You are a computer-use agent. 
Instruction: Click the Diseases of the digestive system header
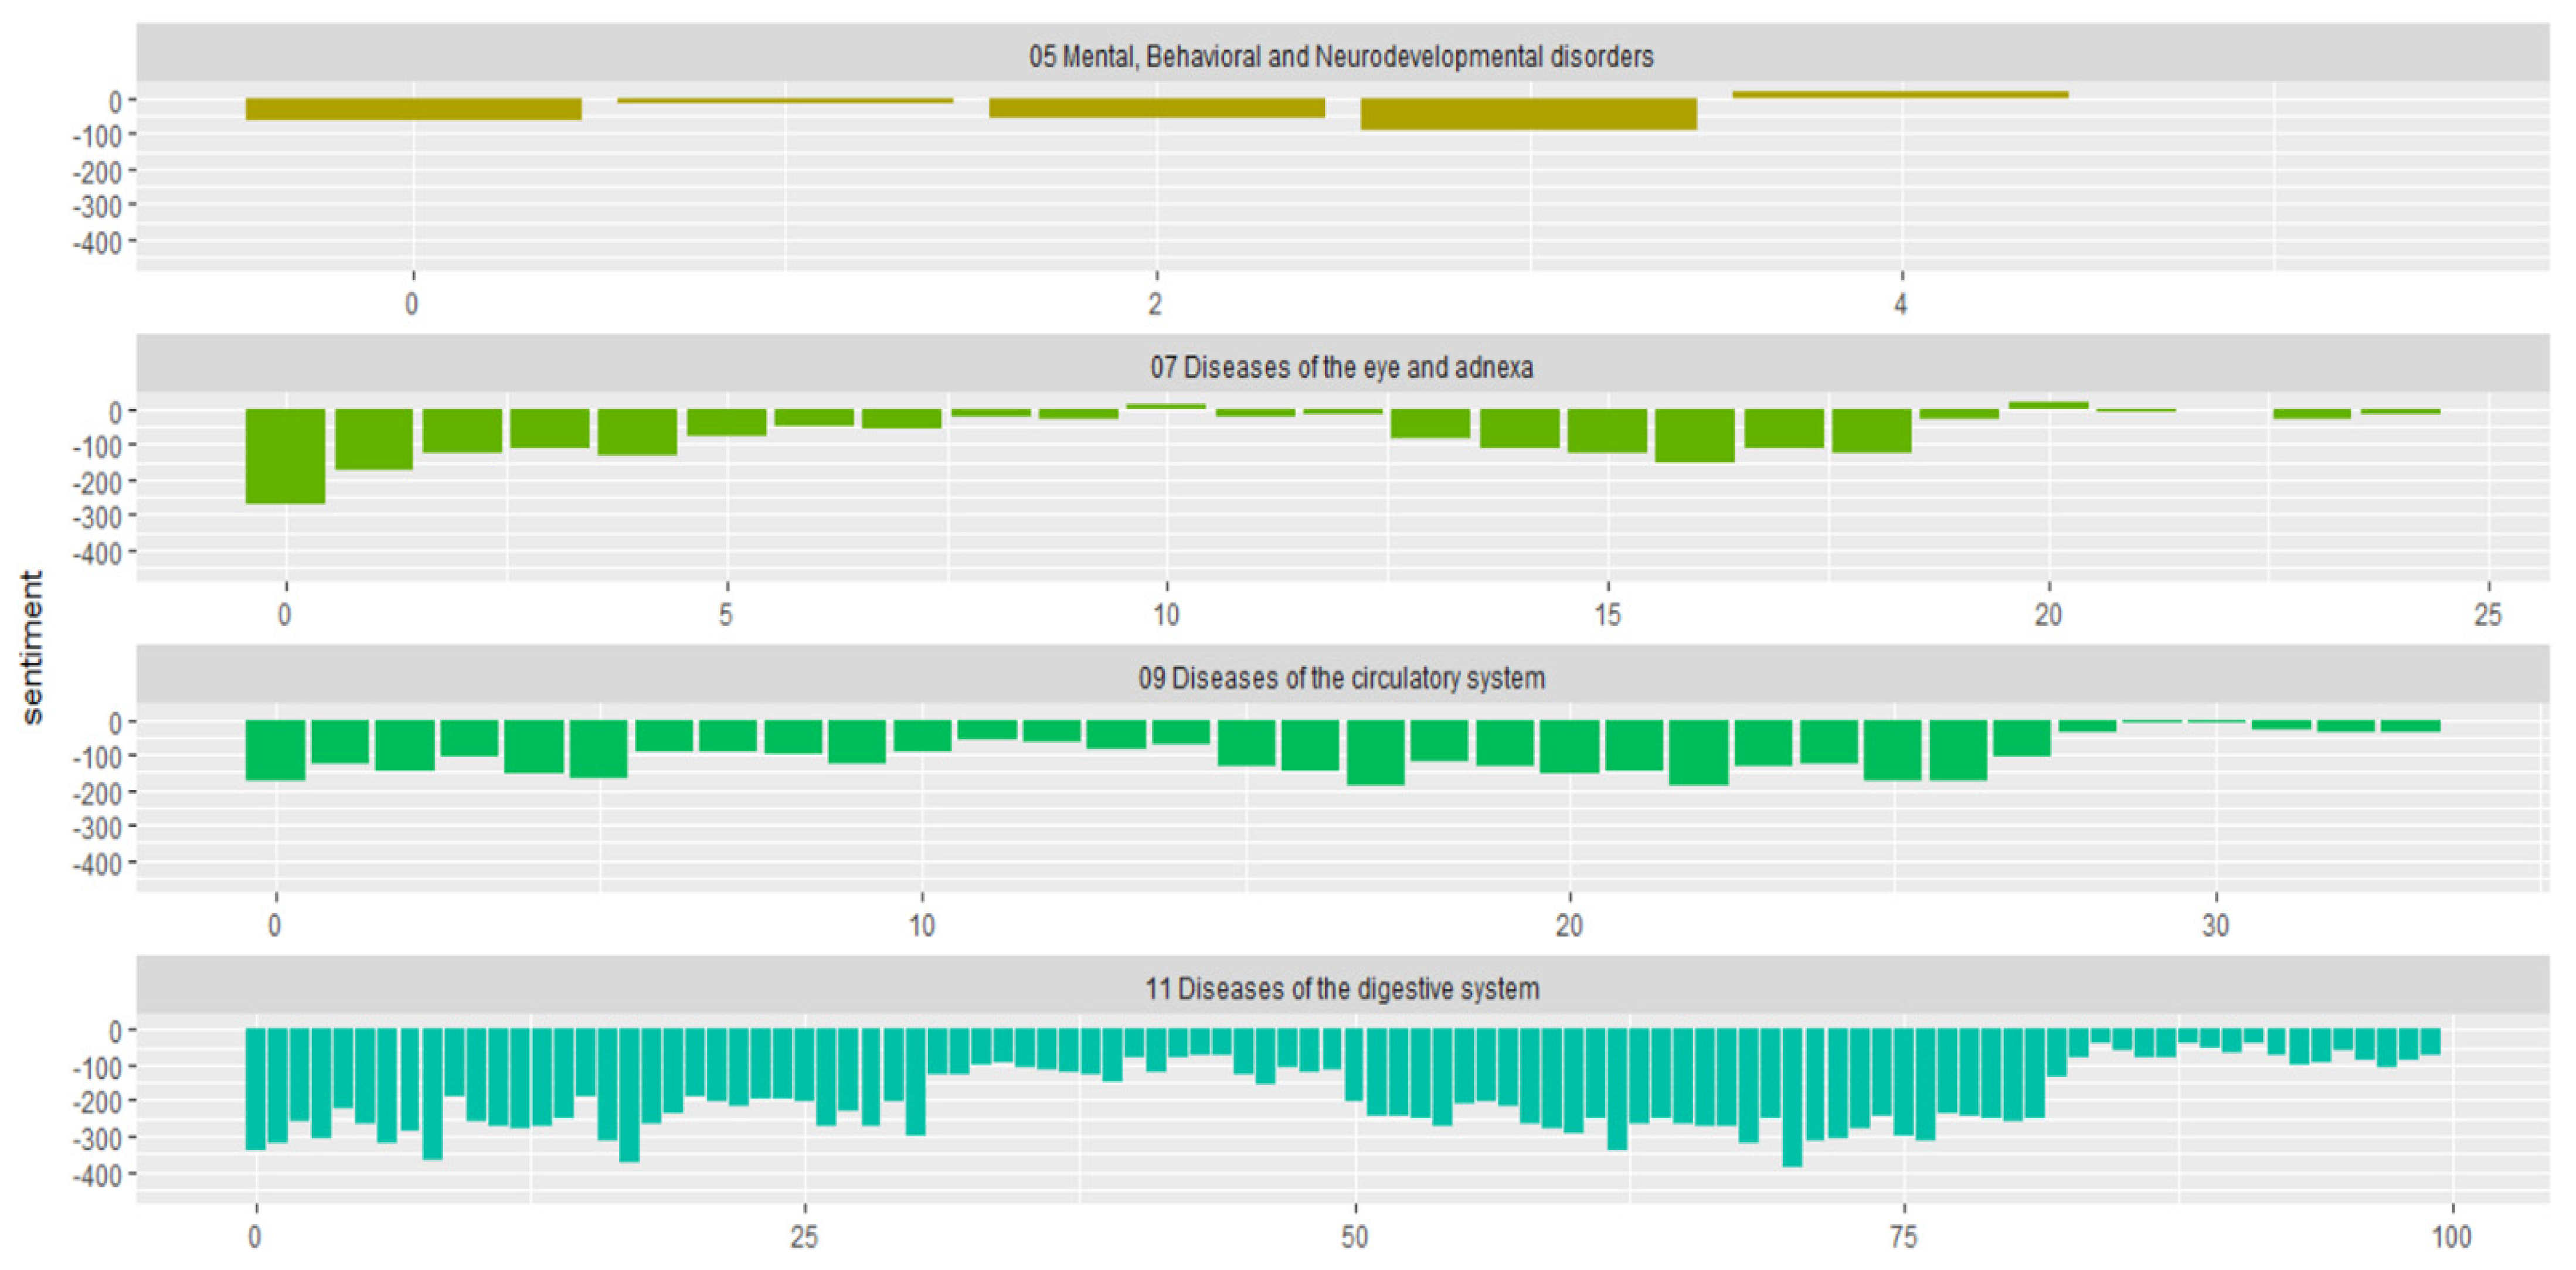[x=1341, y=989]
